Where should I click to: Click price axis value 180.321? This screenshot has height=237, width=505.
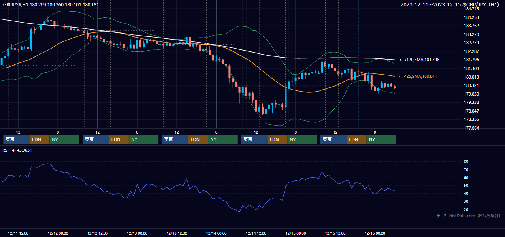pyautogui.click(x=471, y=85)
